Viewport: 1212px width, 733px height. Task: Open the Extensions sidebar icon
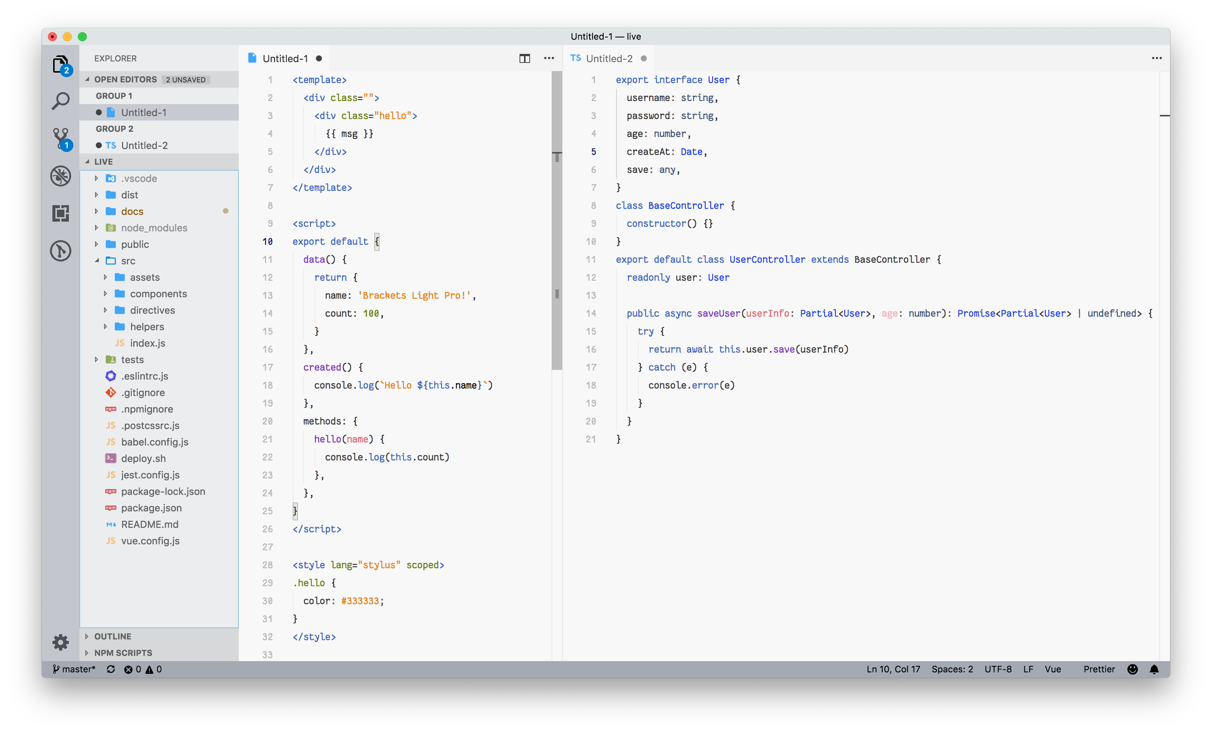(x=61, y=213)
